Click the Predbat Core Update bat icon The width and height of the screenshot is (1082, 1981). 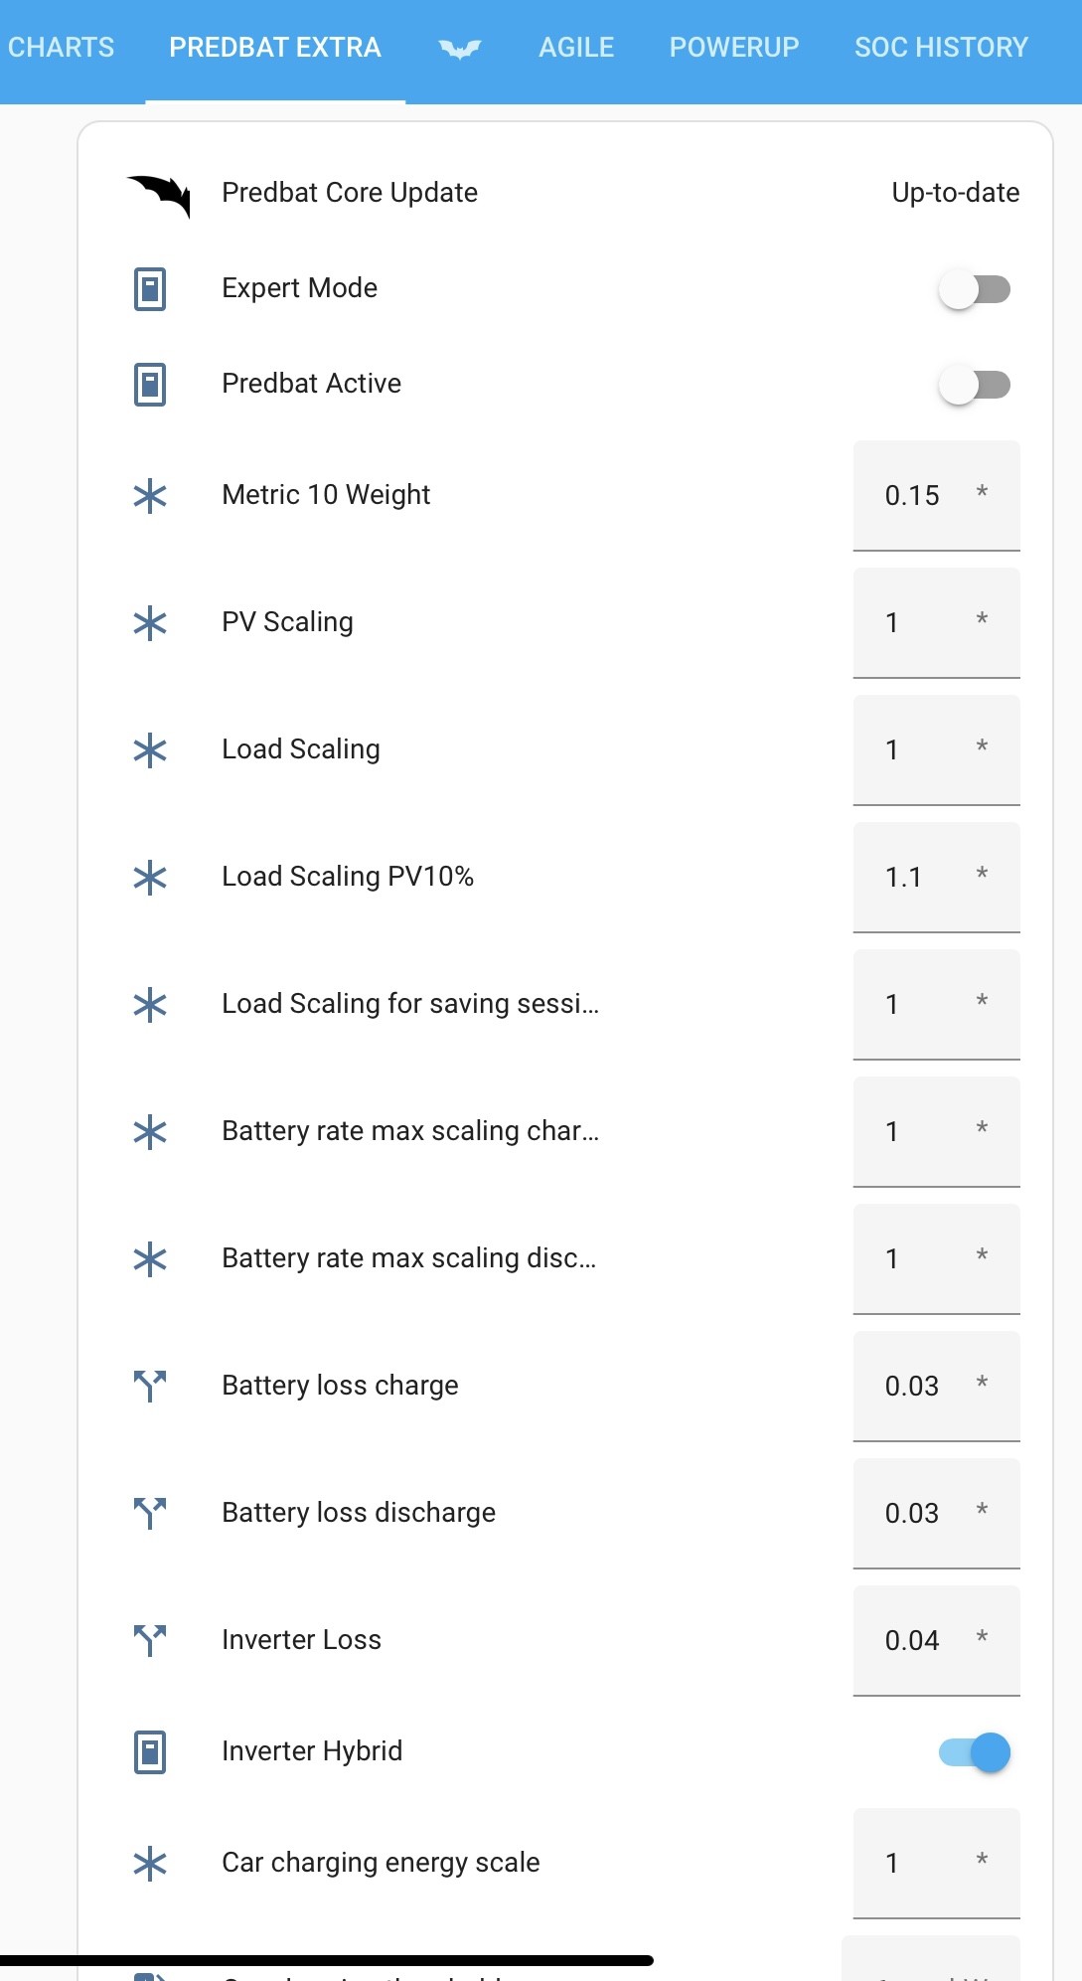coord(158,195)
